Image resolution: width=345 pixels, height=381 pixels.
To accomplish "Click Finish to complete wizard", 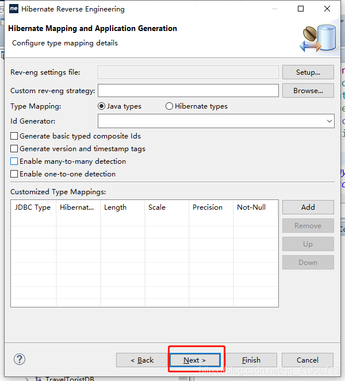I will (x=251, y=360).
